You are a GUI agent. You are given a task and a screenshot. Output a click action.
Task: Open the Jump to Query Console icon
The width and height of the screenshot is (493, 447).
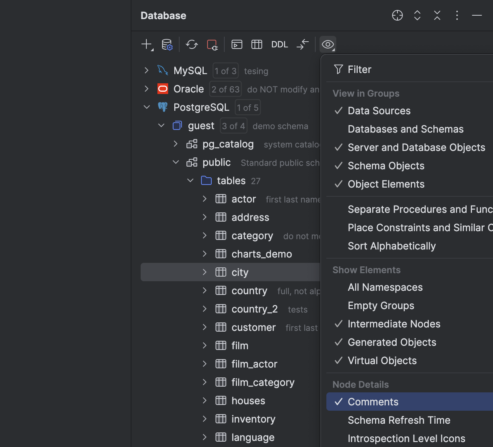(x=237, y=44)
